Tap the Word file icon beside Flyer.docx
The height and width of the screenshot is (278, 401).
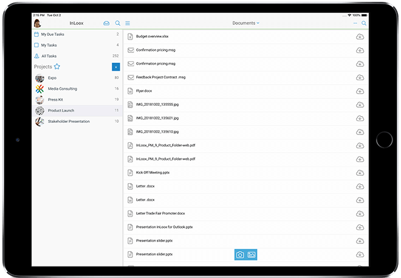130,91
